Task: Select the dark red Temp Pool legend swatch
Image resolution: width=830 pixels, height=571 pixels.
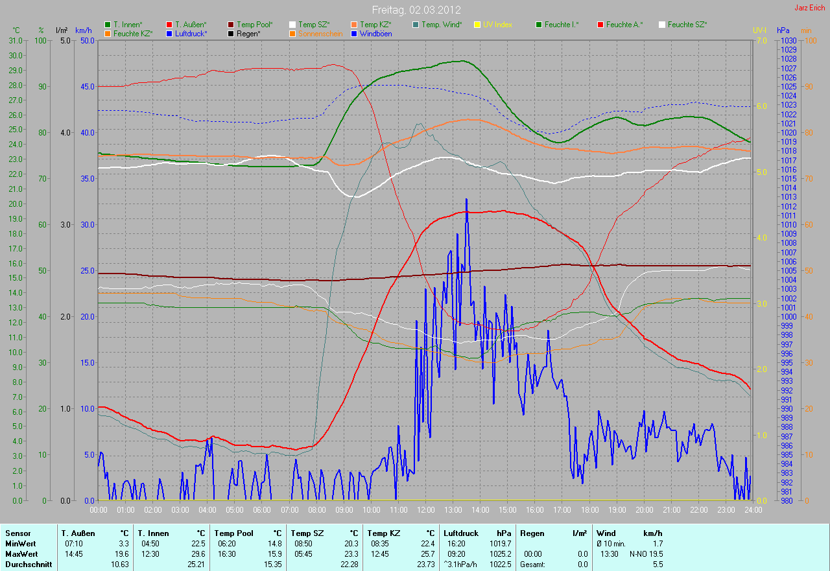Action: [x=231, y=25]
